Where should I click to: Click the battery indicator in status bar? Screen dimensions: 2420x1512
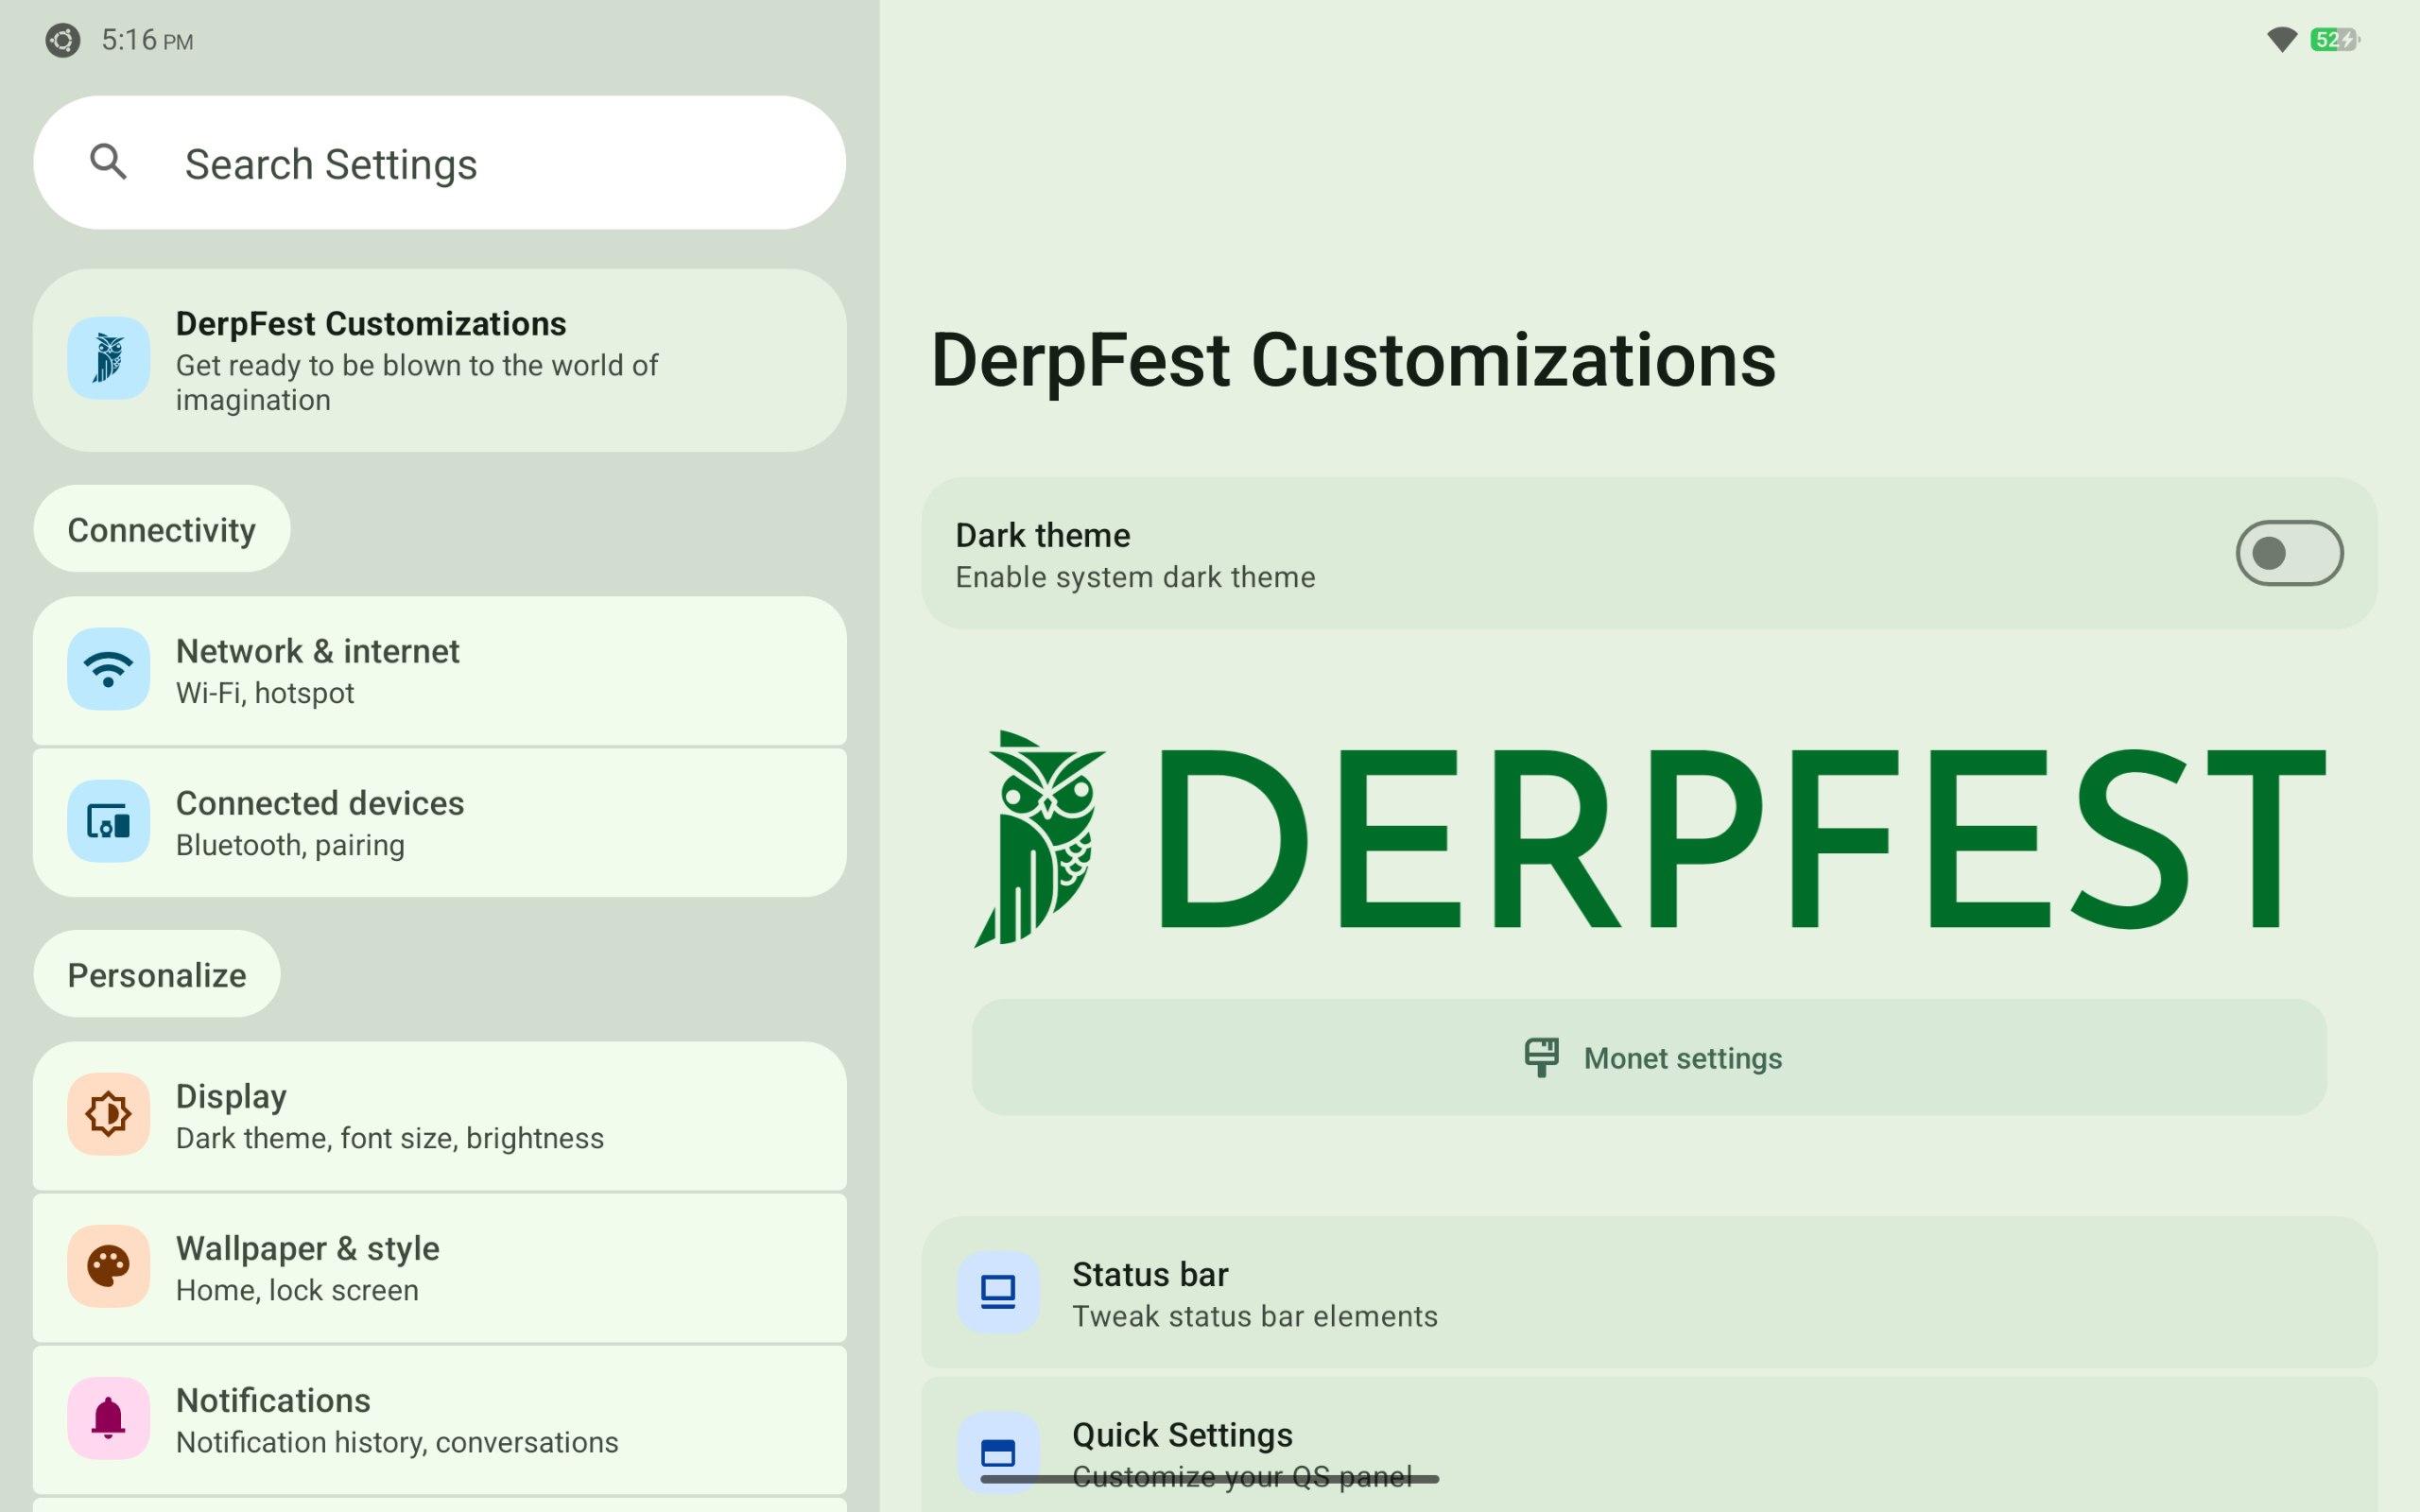pos(2334,40)
